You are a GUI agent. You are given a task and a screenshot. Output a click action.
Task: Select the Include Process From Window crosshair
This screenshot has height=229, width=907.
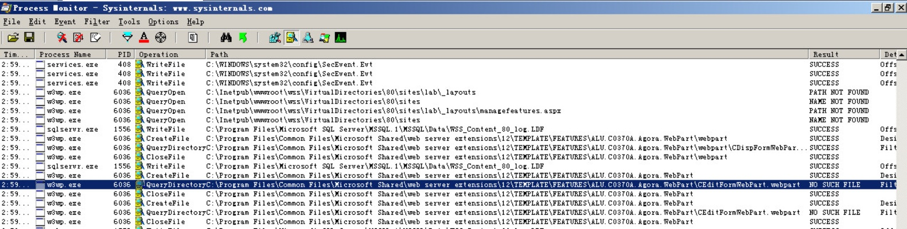[x=161, y=38]
